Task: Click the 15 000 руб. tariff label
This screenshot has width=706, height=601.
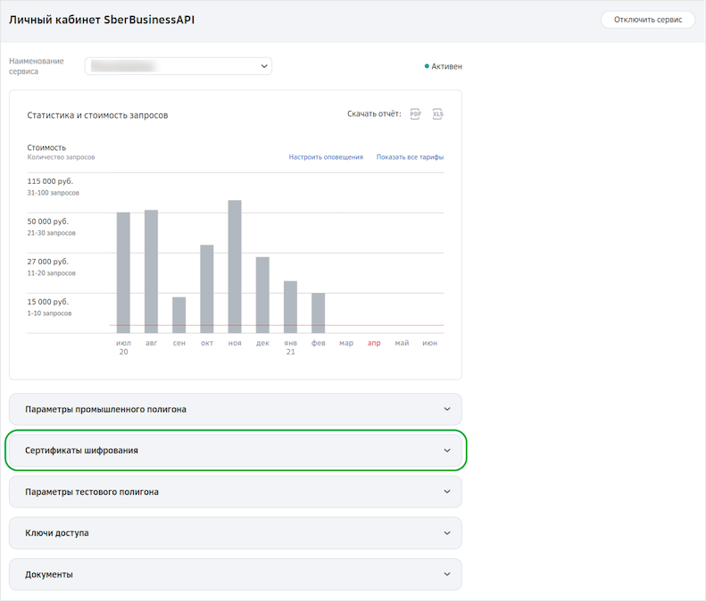Action: (47, 302)
